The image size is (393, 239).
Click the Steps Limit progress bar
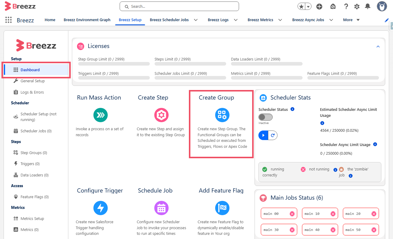coord(190,64)
